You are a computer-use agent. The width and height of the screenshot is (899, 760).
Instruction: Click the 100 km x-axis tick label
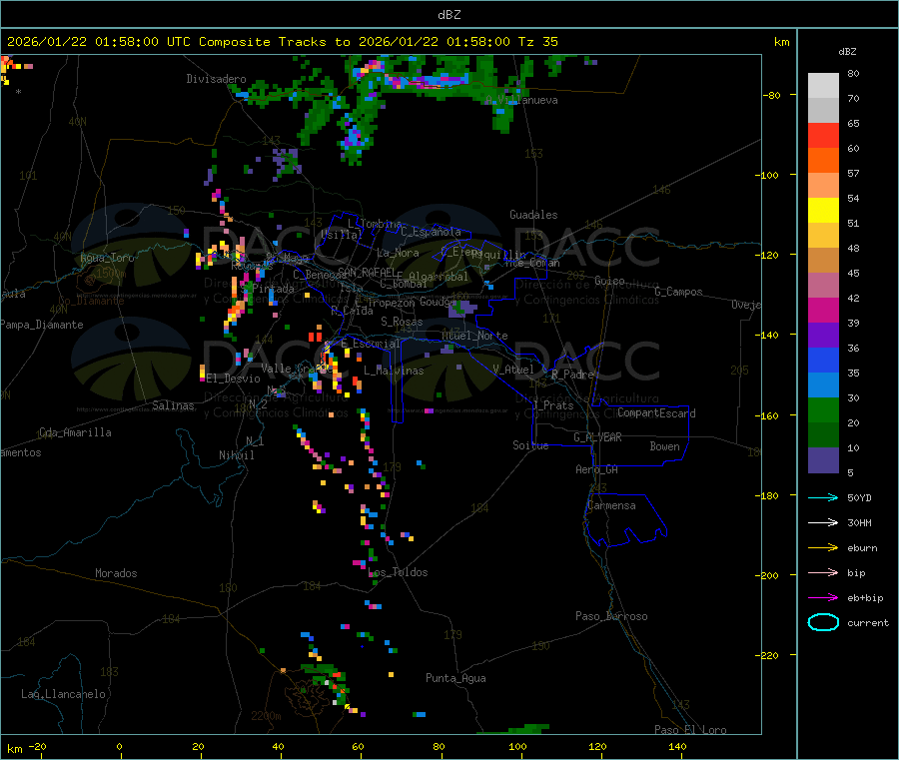coord(517,746)
